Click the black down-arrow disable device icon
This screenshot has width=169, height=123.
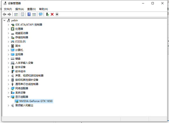pos(57,14)
